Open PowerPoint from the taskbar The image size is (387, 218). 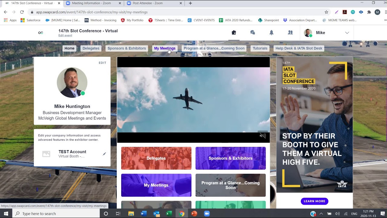click(194, 213)
